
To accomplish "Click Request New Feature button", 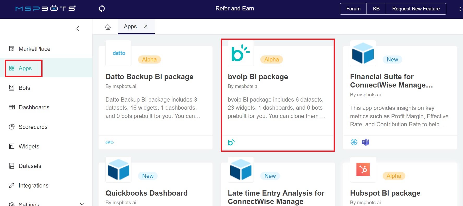I will pos(416,9).
